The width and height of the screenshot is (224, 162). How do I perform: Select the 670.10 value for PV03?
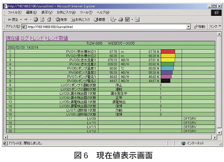(x=113, y=60)
